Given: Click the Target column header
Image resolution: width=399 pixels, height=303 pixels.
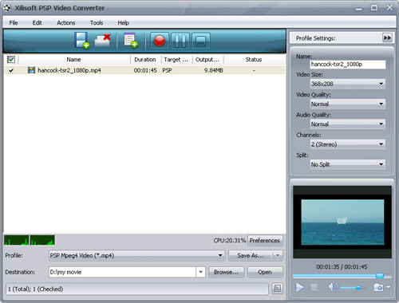Looking at the screenshot, I should [176, 60].
